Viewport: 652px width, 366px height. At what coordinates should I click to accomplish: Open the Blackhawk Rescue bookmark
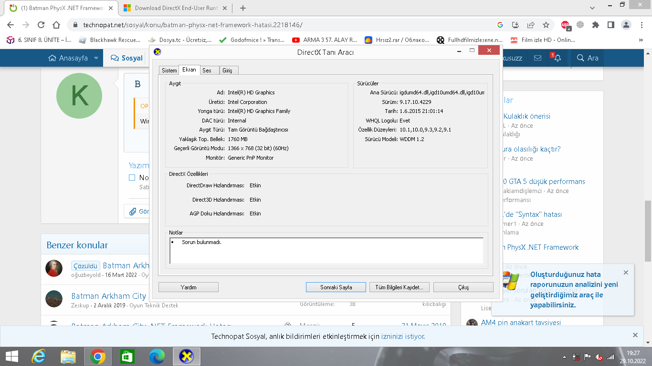point(110,40)
